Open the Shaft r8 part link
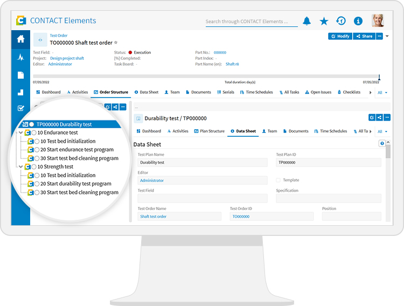This screenshot has height=306, width=404. tap(232, 64)
